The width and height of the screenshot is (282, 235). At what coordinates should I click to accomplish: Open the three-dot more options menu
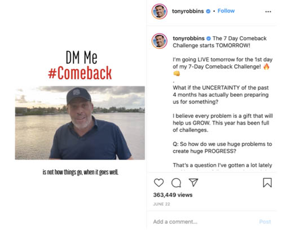click(268, 11)
